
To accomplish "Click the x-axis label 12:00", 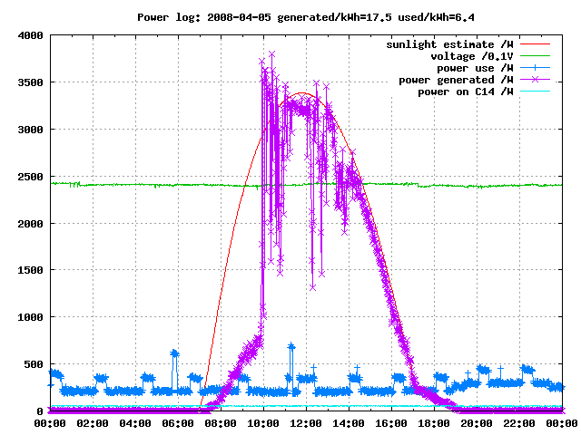I will tap(306, 423).
